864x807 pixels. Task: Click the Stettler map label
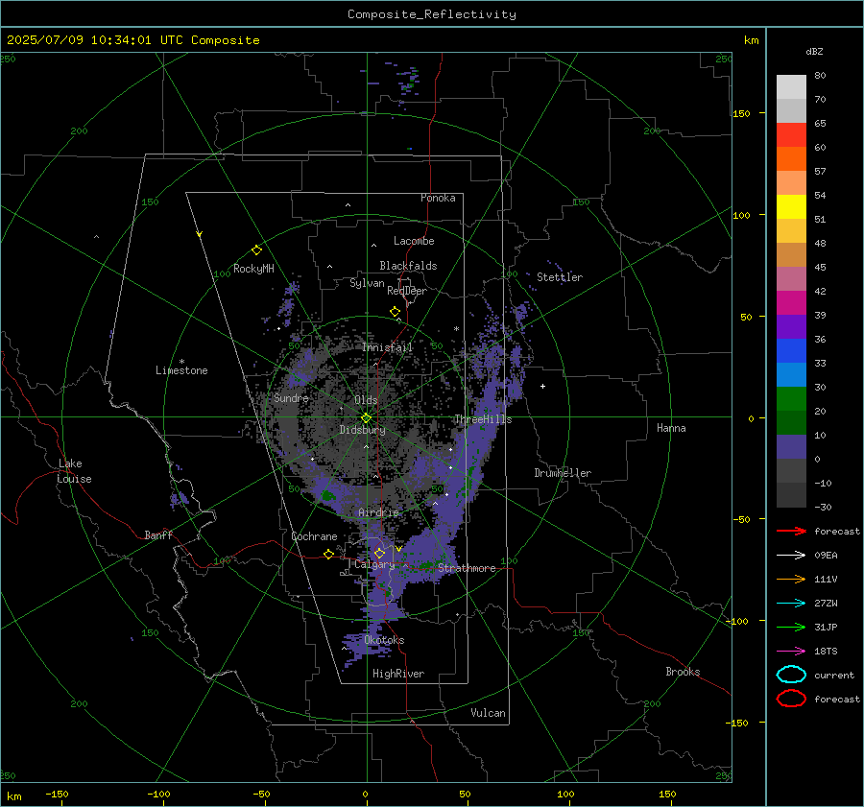coord(560,277)
